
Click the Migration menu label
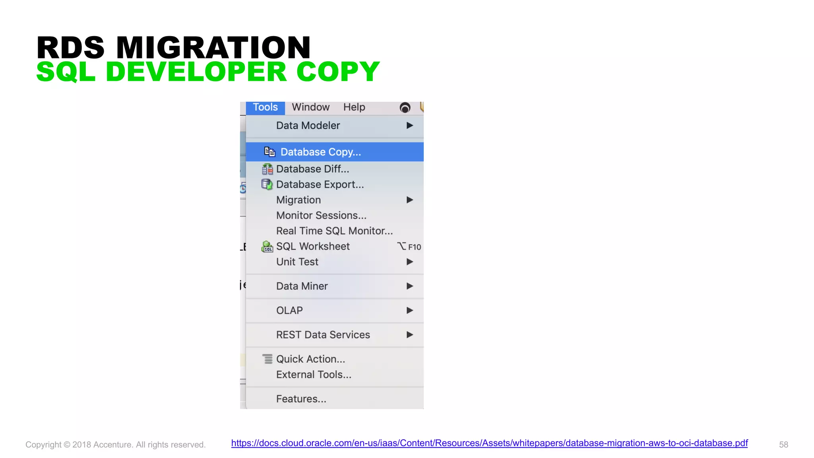pos(298,200)
